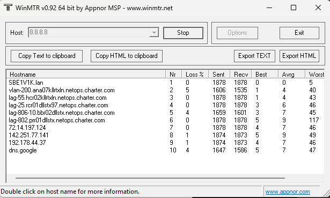Select the vlan-200.ana07kllrtxln.netops.charter.com row
This screenshot has width=330, height=198.
tap(165, 90)
